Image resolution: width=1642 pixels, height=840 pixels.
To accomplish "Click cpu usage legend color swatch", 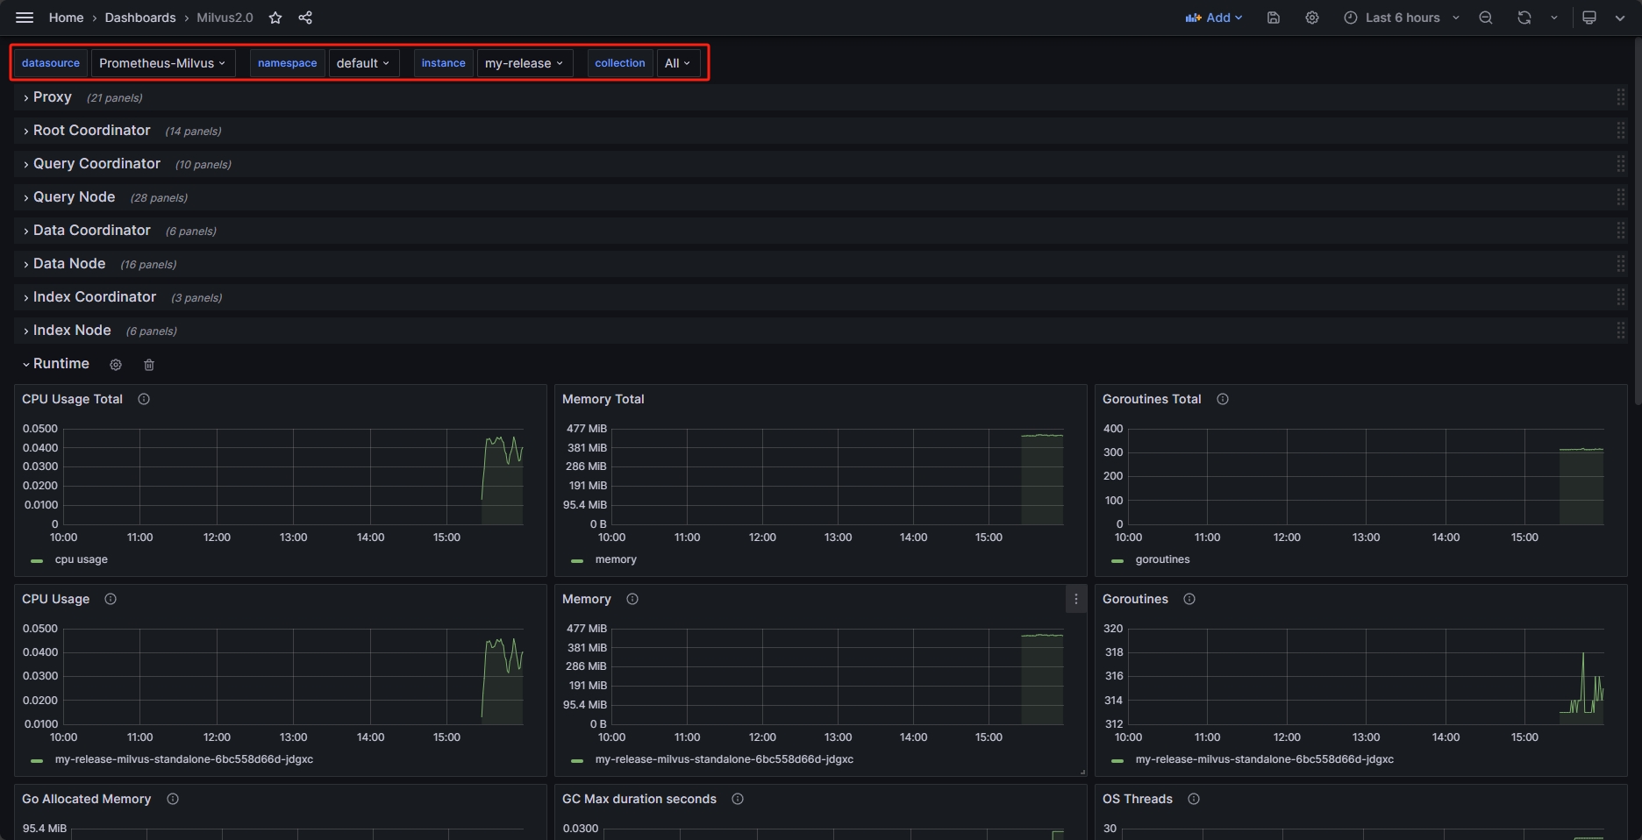I will tap(37, 560).
